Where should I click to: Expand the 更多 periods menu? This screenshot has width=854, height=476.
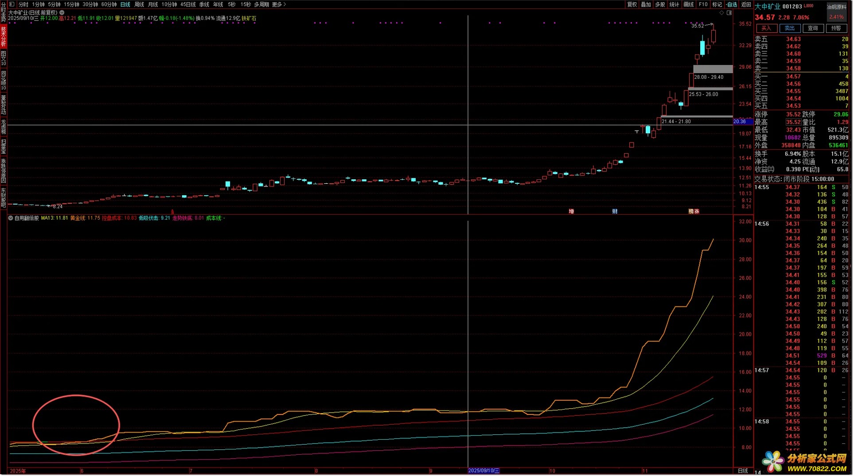(279, 4)
